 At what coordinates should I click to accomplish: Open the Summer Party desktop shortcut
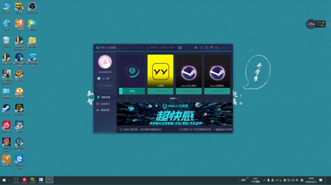6,145
